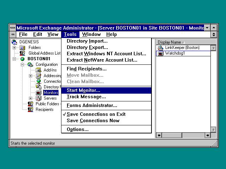Click the Connections globe icon
This screenshot has height=169, width=226.
coord(38,81)
